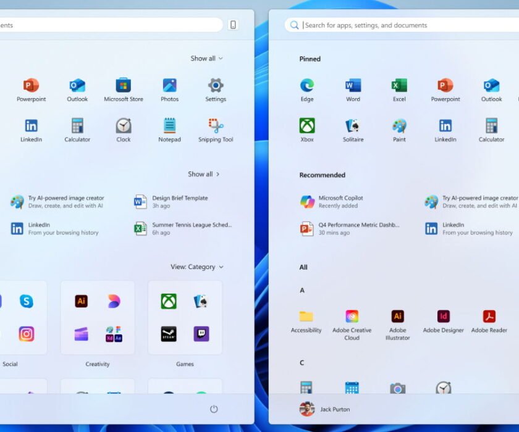
Task: Click the search field in left Start menu
Action: tap(111, 25)
